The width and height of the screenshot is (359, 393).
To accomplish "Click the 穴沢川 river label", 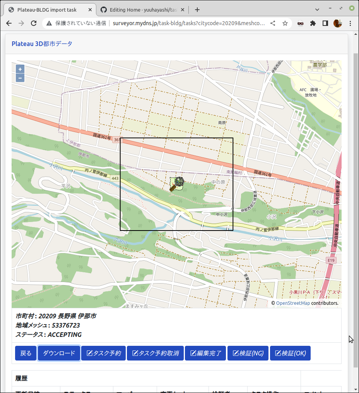I will (120, 241).
